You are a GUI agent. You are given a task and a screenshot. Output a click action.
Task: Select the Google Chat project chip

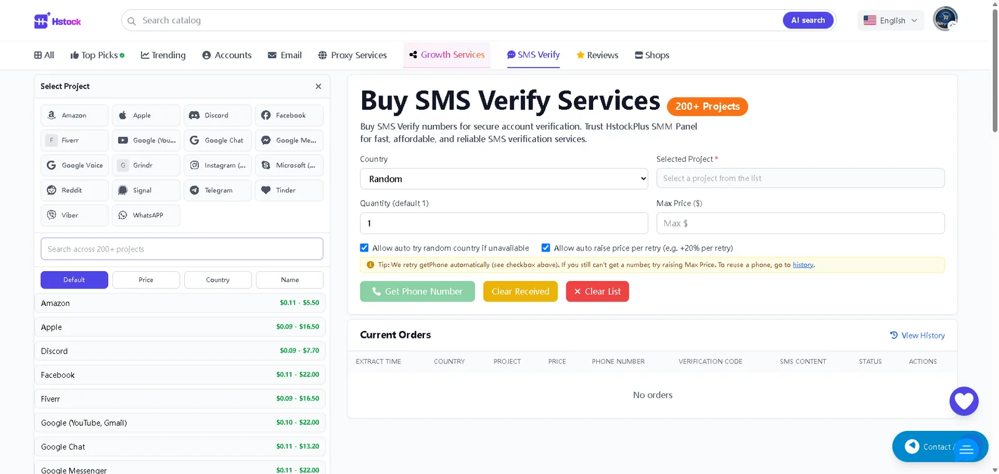point(218,141)
